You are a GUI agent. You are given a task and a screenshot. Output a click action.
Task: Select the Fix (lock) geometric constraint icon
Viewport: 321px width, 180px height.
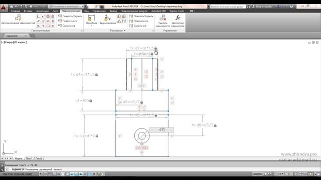pos(53,16)
